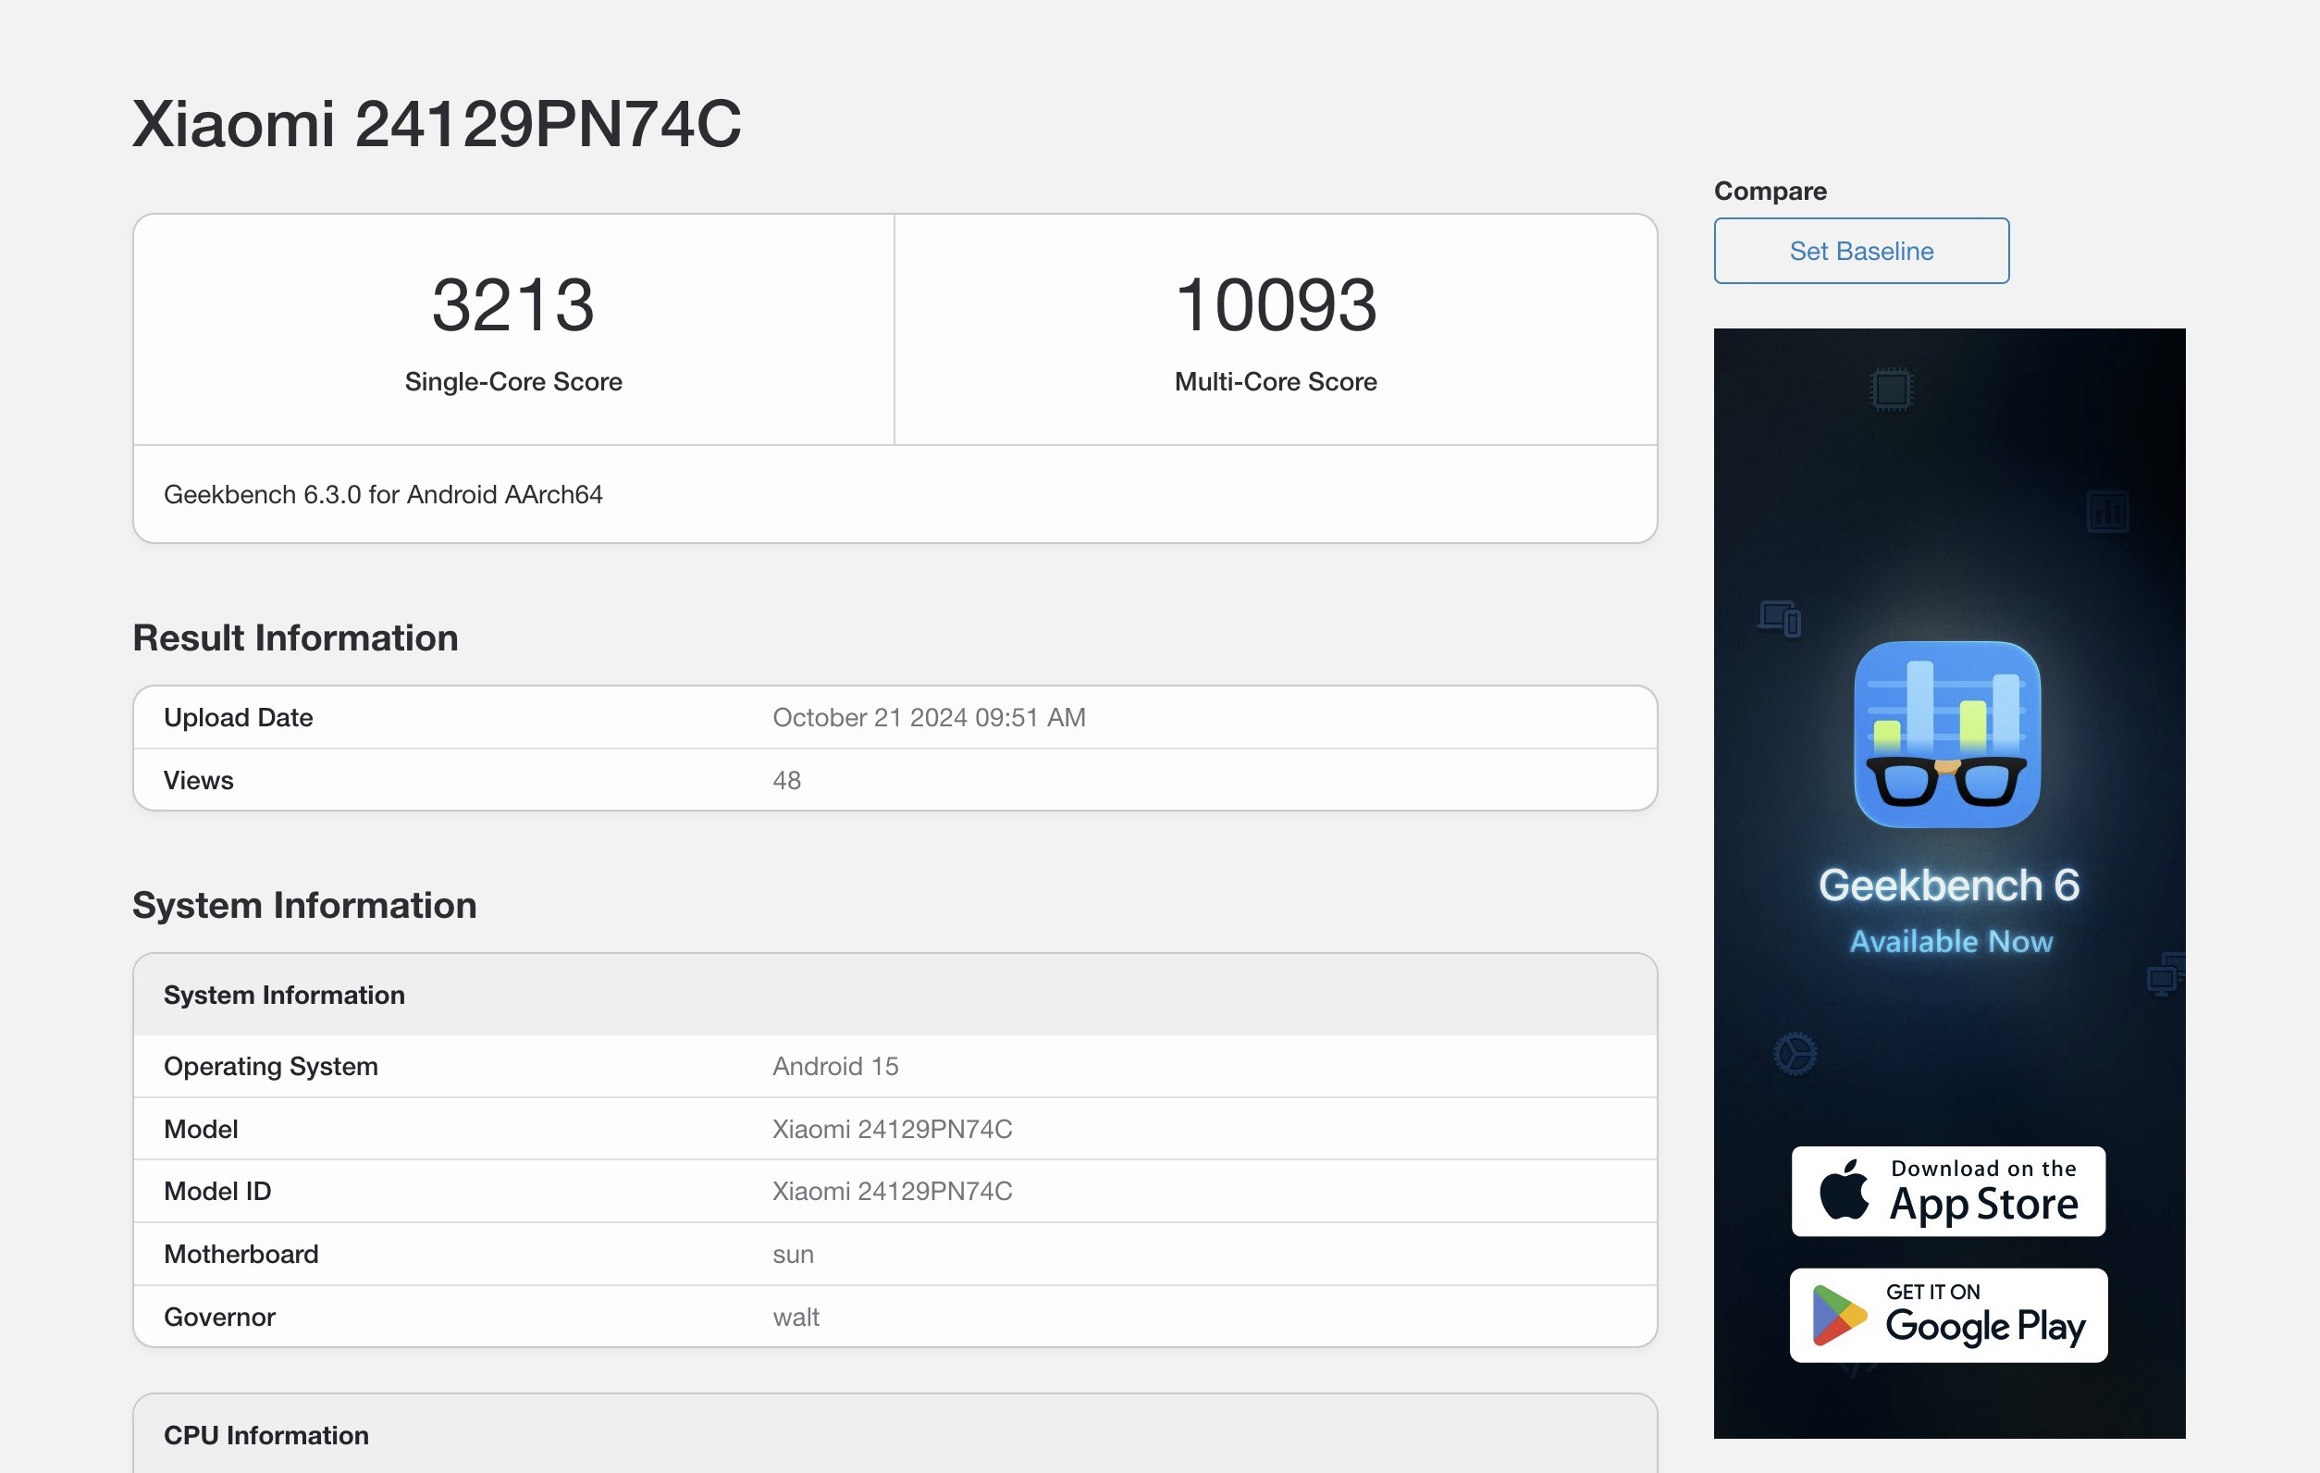Click the Motherboard label
The width and height of the screenshot is (2320, 1473).
pos(241,1255)
